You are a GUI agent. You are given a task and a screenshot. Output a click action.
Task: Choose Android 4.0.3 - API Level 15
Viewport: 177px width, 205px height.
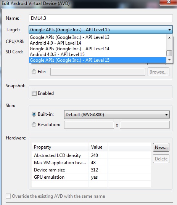pyautogui.click(x=97, y=54)
